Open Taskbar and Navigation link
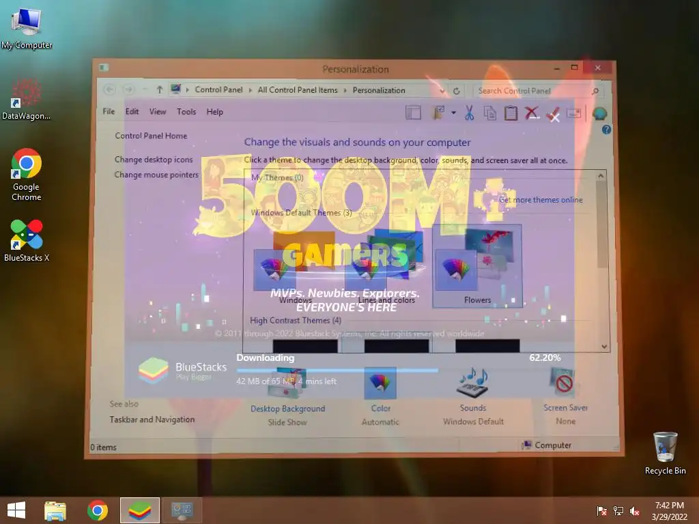This screenshot has width=699, height=524. [152, 420]
